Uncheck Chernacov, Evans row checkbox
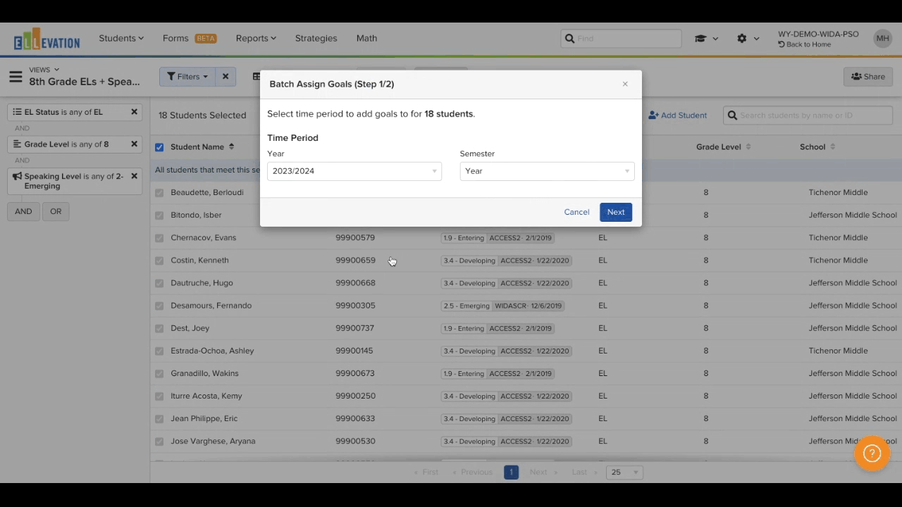The height and width of the screenshot is (507, 902). coord(159,237)
